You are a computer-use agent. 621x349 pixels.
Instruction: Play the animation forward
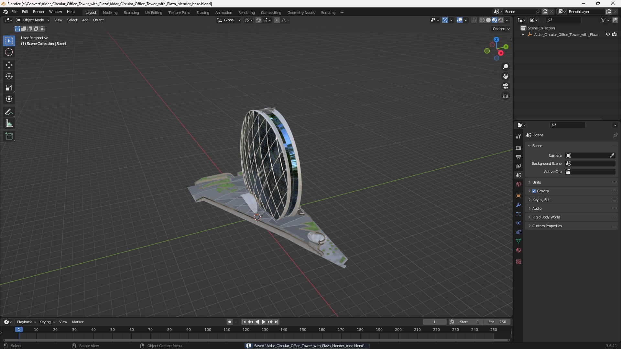[264, 322]
